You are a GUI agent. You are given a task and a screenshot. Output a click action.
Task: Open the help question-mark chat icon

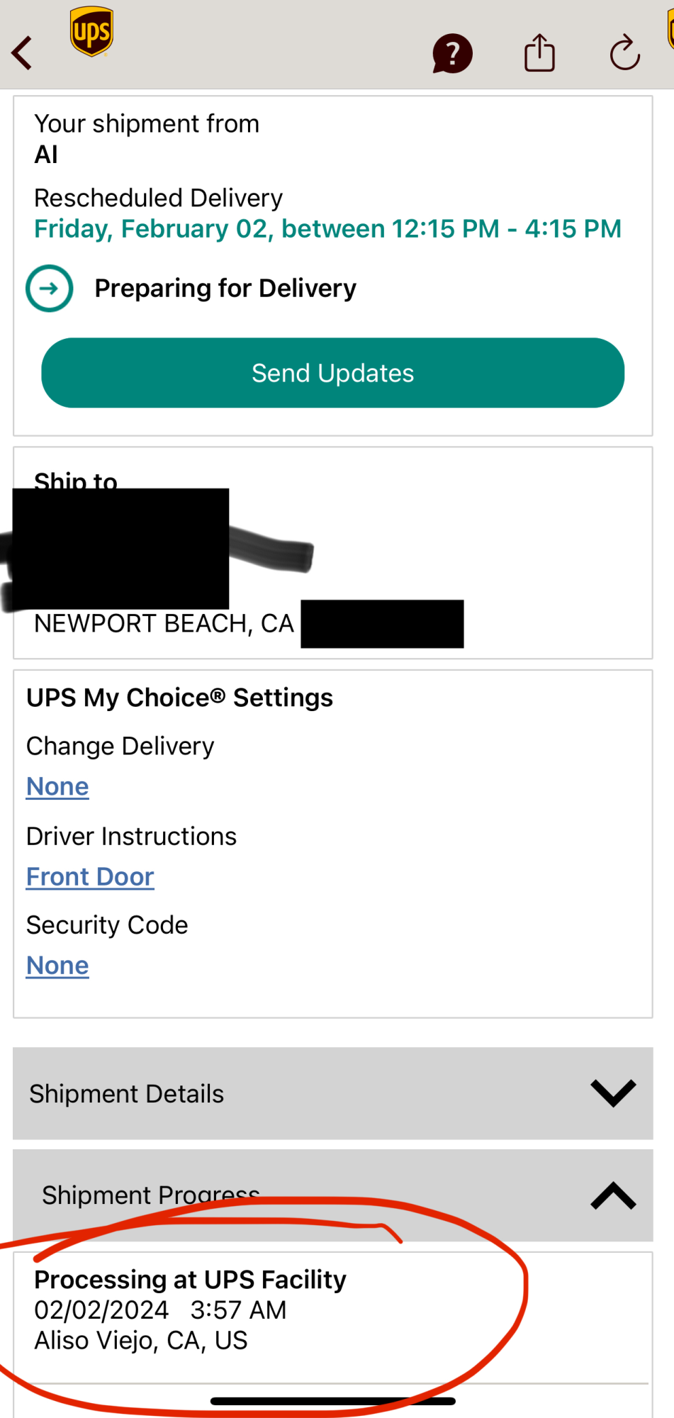click(452, 54)
